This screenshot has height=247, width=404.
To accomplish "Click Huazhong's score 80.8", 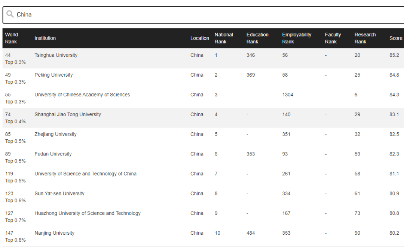I will pyautogui.click(x=394, y=213).
